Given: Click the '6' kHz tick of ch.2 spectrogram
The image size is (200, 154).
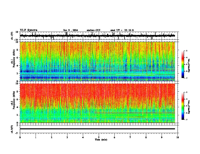Looking at the screenshot, I should click(17, 99).
